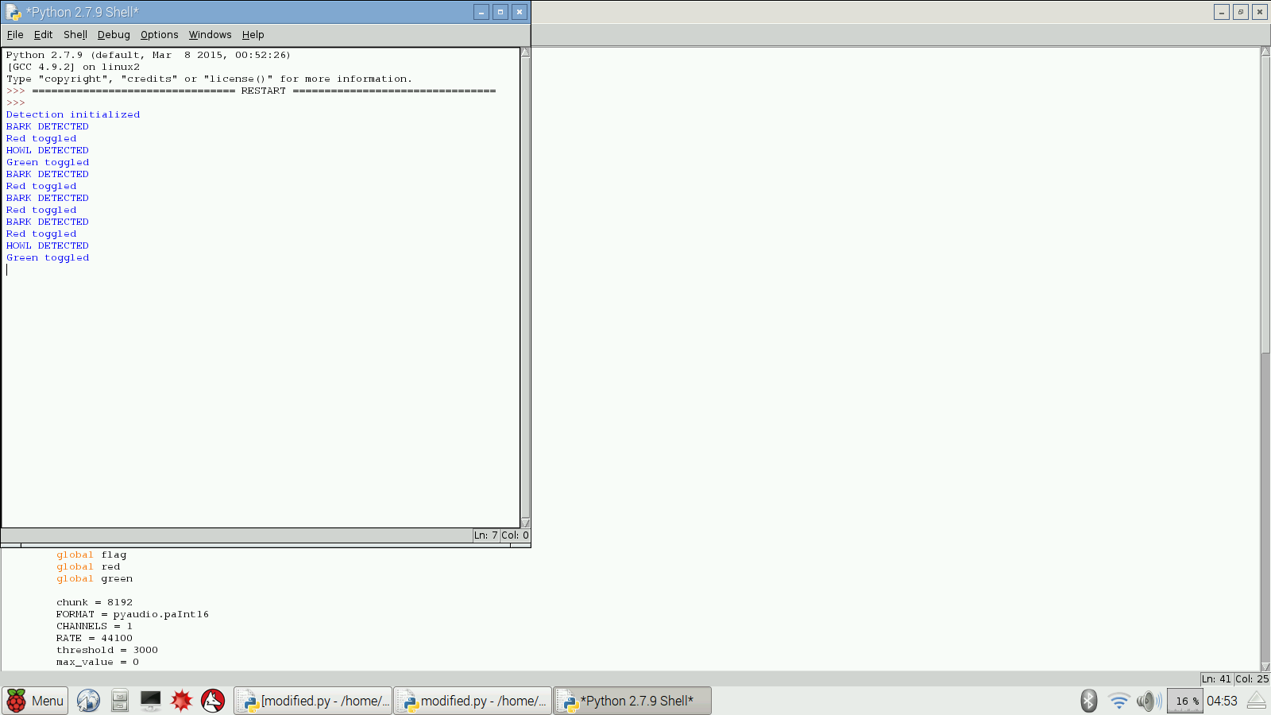The width and height of the screenshot is (1271, 715).
Task: Click the "[GCC 4.9.2] on linux2" line
Action: coord(73,67)
